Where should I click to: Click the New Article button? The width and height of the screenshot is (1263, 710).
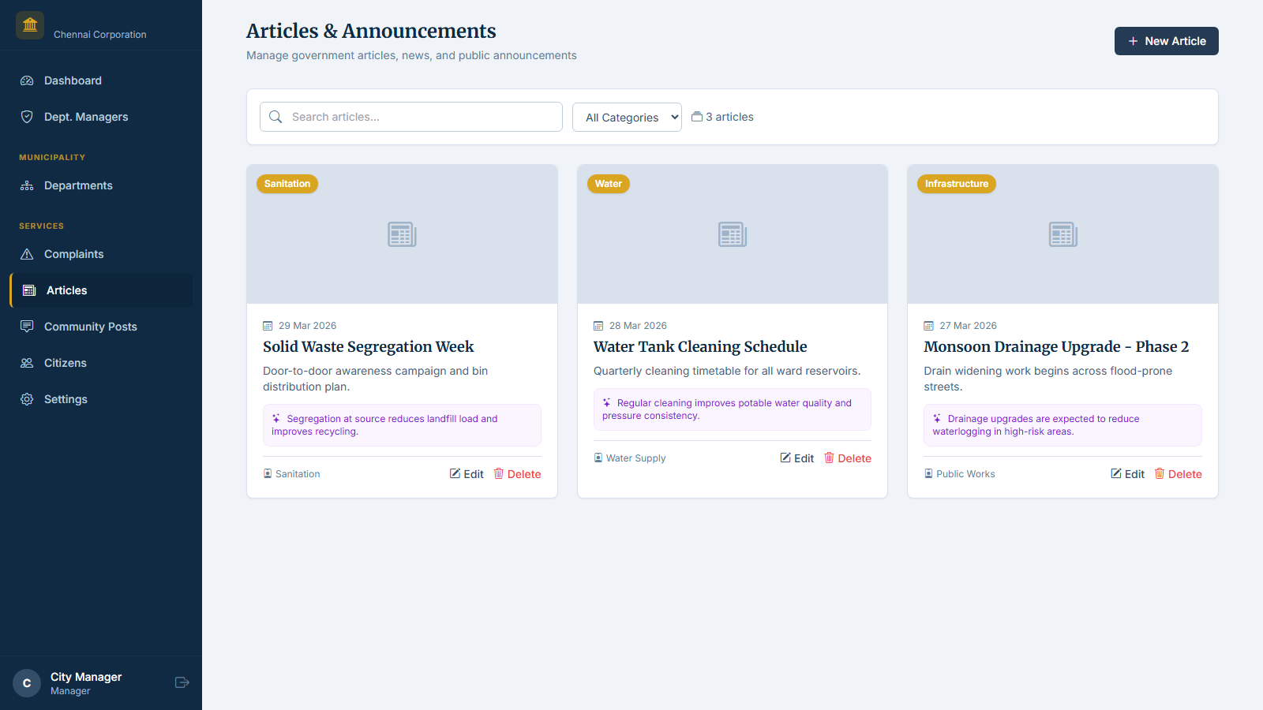click(1166, 41)
